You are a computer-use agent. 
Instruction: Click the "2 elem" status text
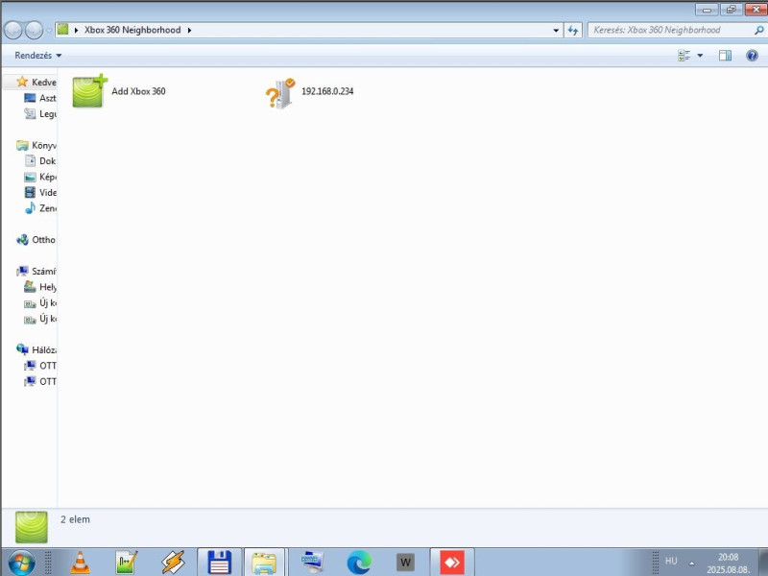(76, 519)
